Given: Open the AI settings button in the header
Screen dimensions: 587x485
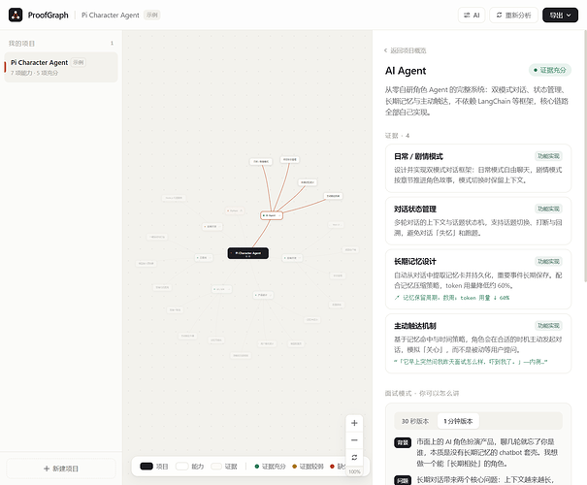Looking at the screenshot, I should tap(472, 15).
